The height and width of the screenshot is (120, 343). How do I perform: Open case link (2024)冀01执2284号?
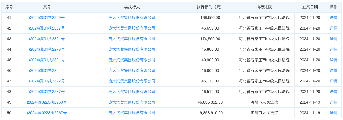(47, 70)
